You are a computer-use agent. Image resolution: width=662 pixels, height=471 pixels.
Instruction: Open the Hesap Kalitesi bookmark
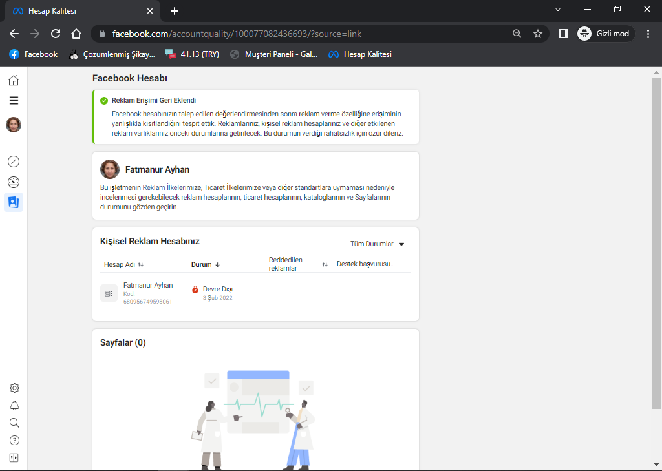[x=360, y=54]
